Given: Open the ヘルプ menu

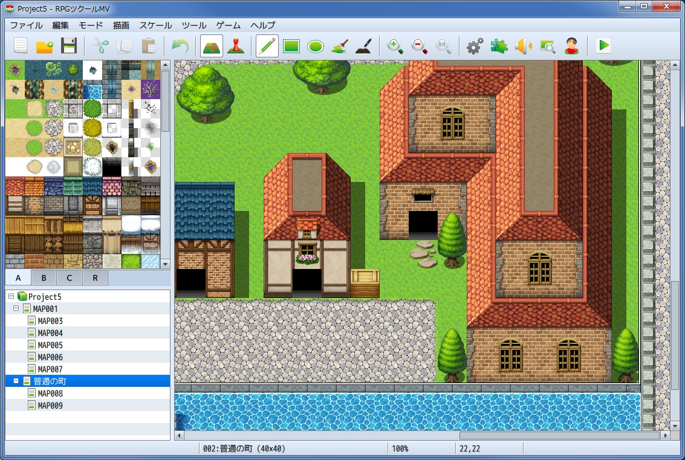Looking at the screenshot, I should (262, 25).
